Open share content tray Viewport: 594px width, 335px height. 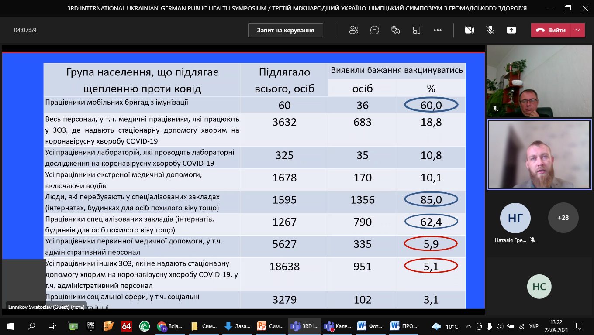tap(511, 30)
